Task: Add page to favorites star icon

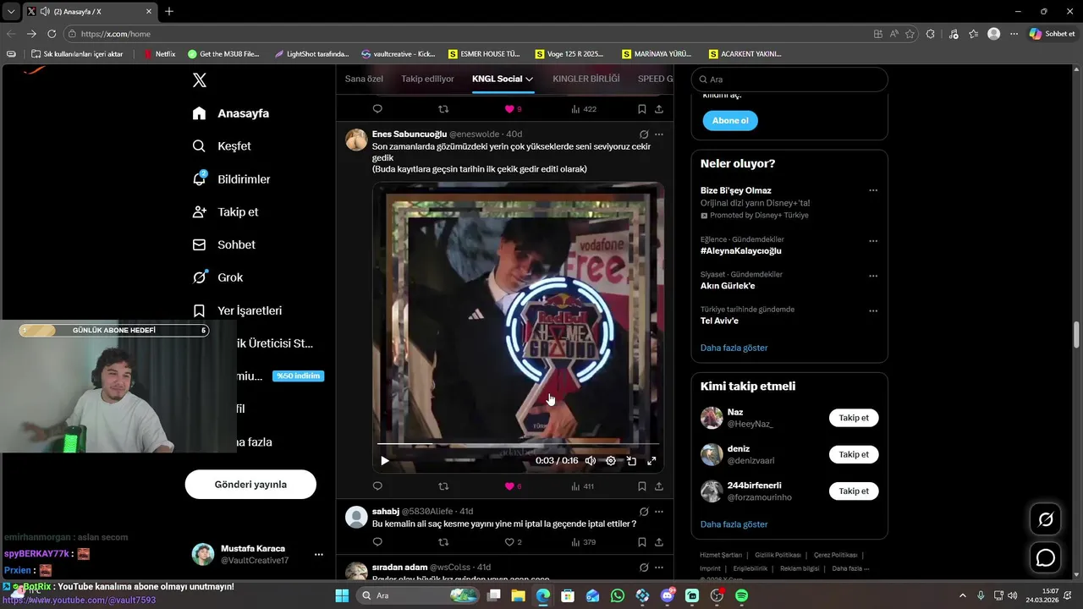Action: point(910,34)
